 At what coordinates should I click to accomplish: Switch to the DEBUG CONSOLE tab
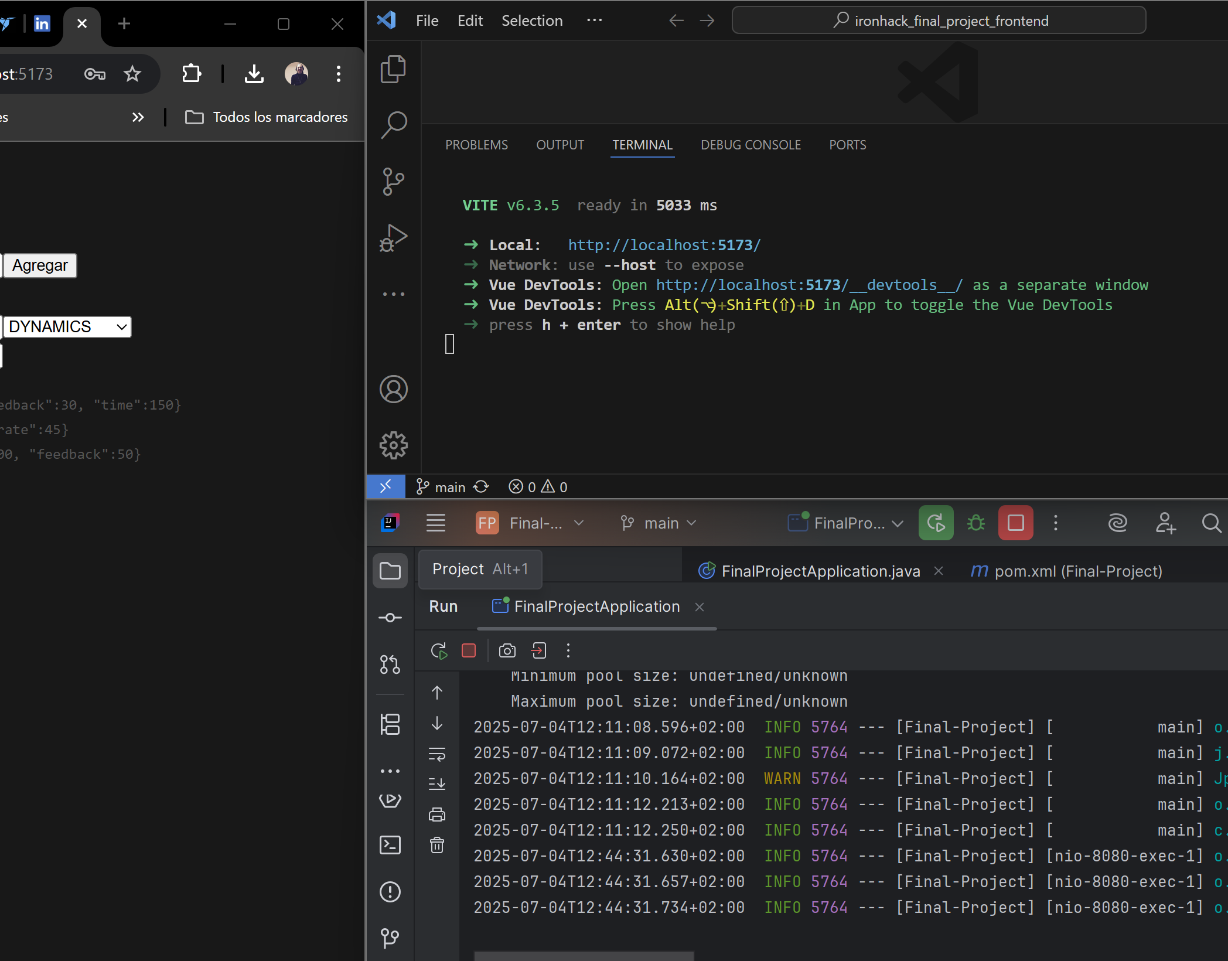click(751, 145)
